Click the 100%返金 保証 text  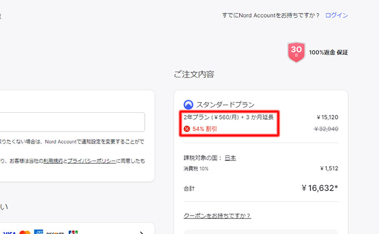(328, 53)
